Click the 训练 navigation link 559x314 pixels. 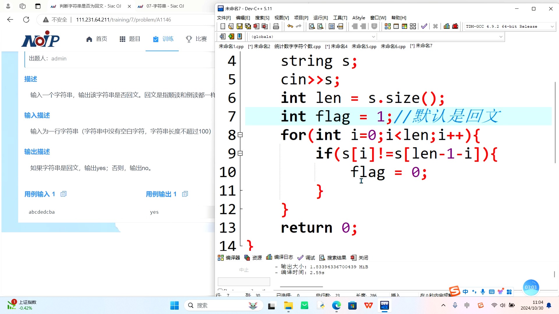(x=163, y=39)
